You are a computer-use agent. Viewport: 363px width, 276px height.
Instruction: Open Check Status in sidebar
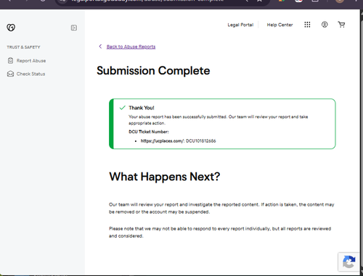(x=30, y=74)
